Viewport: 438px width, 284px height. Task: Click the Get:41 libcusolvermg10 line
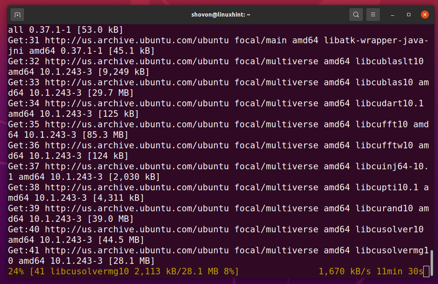(218, 256)
